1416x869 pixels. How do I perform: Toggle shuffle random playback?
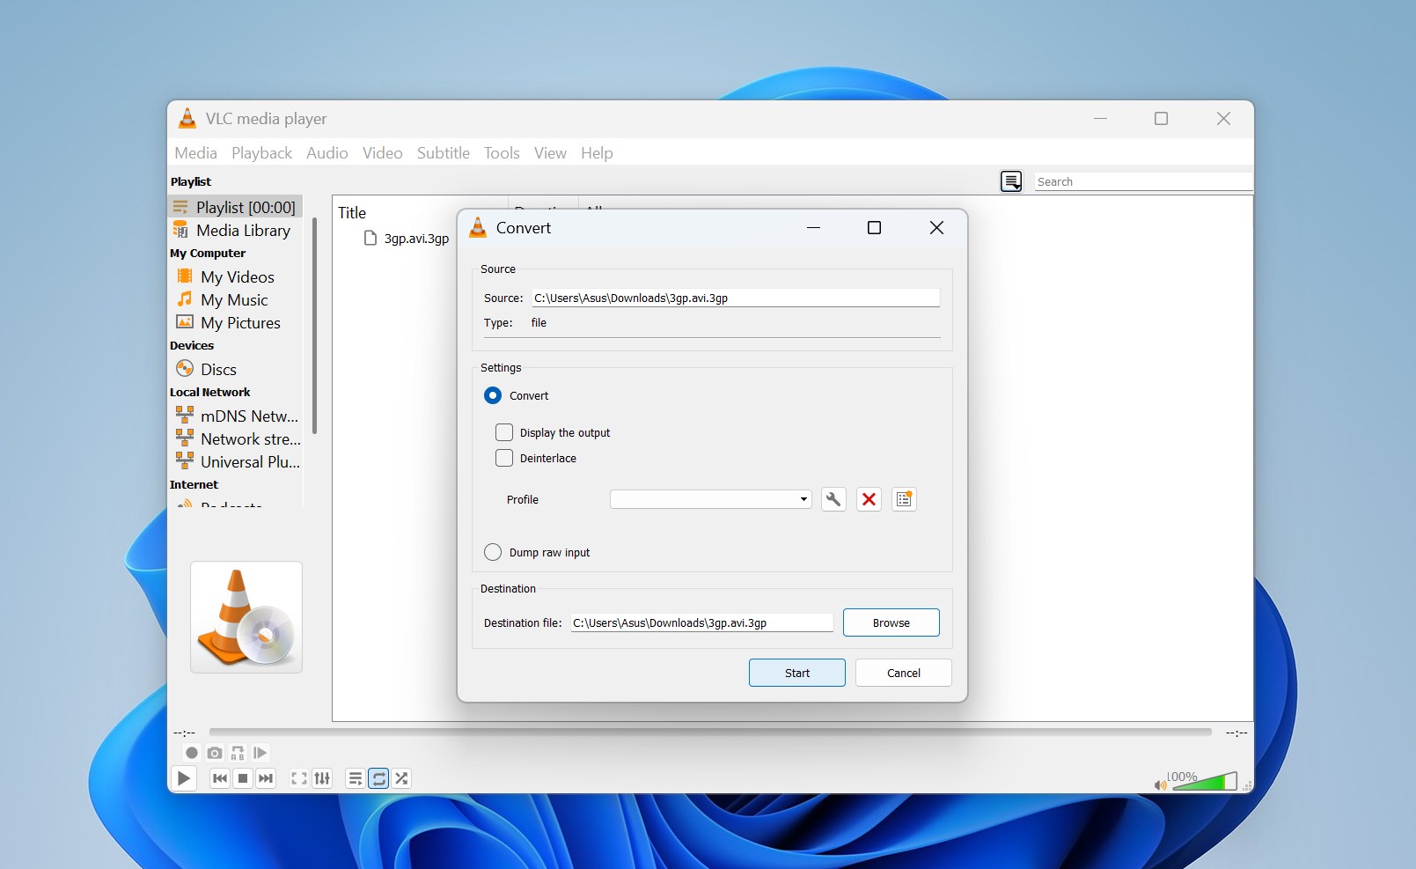[401, 778]
